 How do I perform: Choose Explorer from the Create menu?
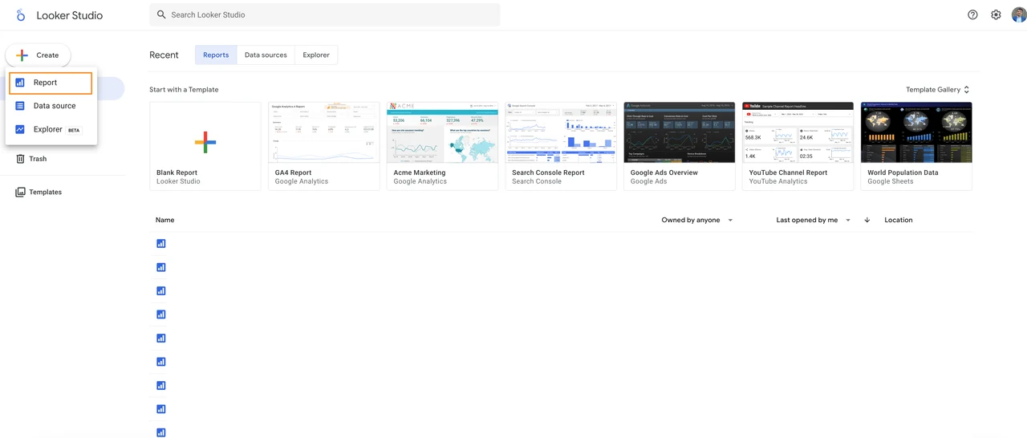click(x=51, y=129)
